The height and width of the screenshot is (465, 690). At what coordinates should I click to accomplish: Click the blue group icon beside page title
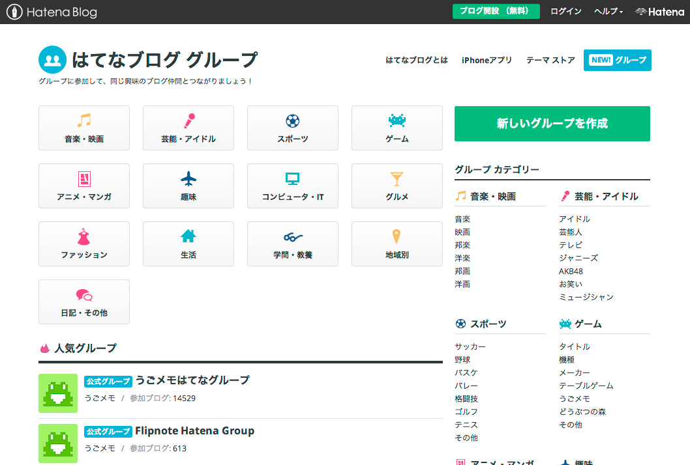click(52, 60)
